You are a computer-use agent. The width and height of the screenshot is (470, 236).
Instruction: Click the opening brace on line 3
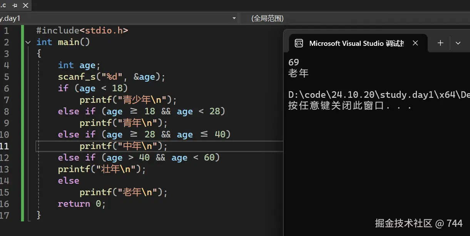click(38, 54)
